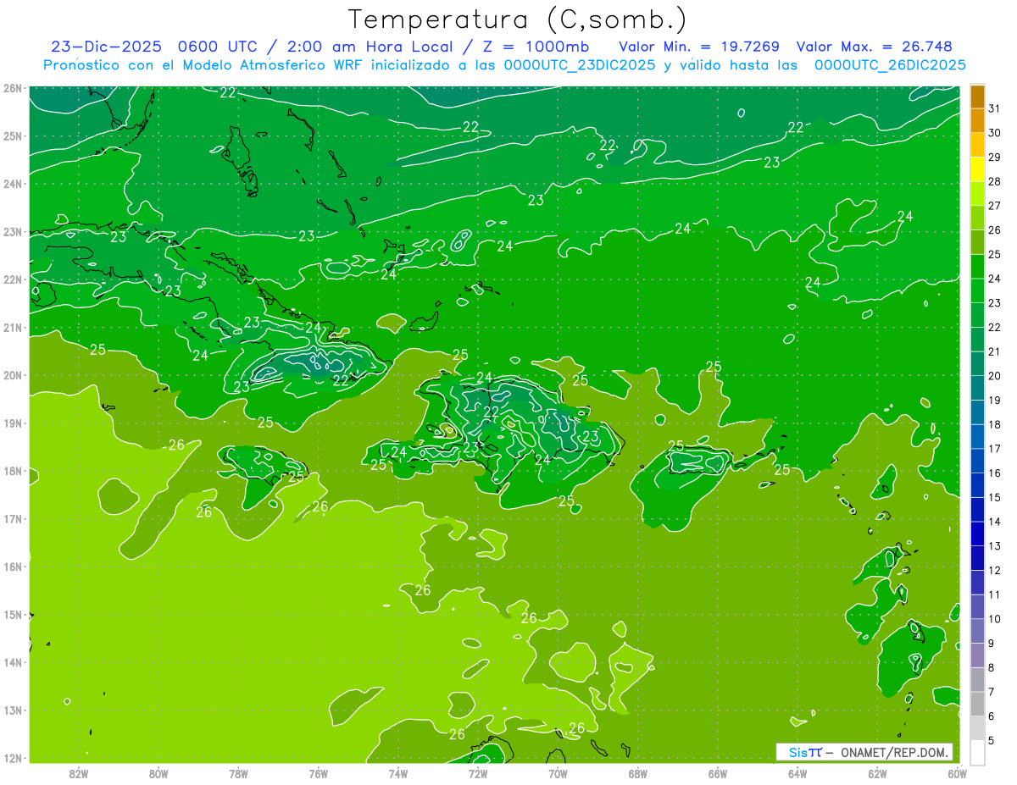
Task: Click the "12N" latitude axis label
Action: coord(12,758)
